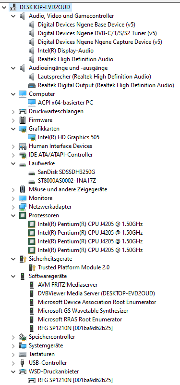Click the Realtek Digital Output device icon
Screen dimensions: 180x385
32,85
